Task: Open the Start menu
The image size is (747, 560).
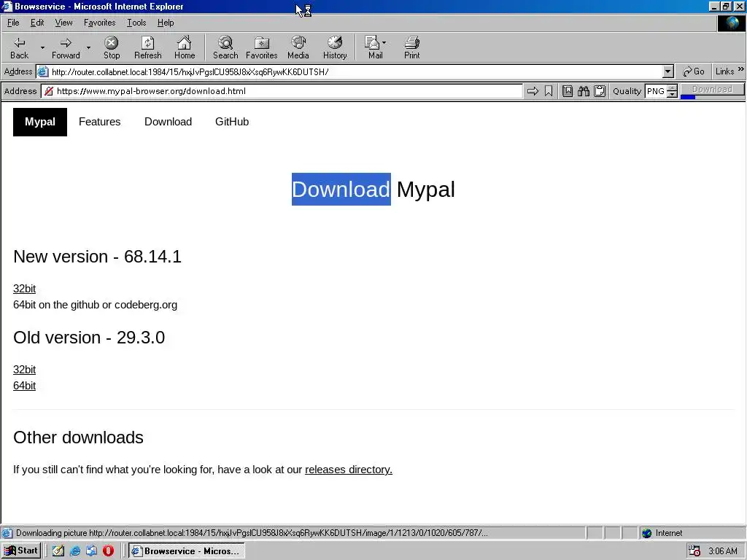Action: pyautogui.click(x=21, y=551)
